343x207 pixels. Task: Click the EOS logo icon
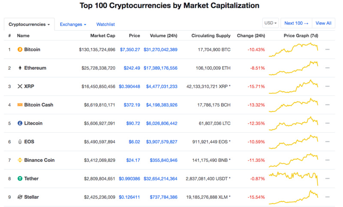click(20, 142)
